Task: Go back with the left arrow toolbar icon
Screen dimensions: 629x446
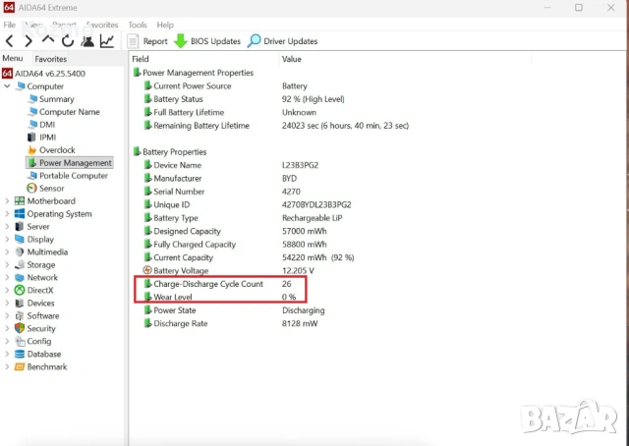Action: (x=10, y=41)
